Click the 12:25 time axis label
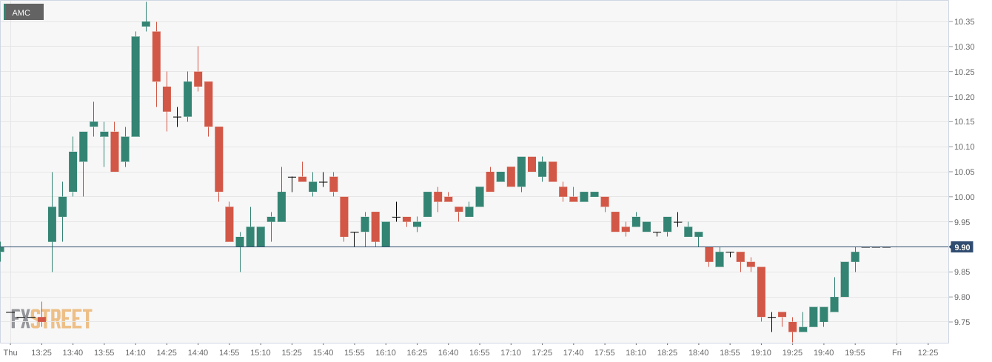992x362 pixels. [x=928, y=352]
